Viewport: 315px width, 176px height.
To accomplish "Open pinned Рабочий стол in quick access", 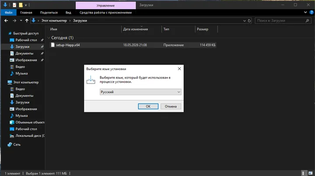I will [26, 40].
